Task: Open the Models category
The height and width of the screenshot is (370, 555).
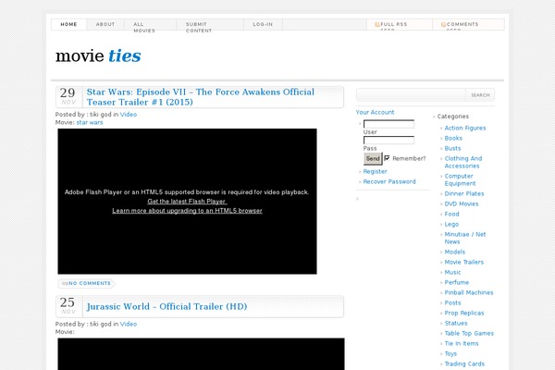Action: tap(455, 253)
